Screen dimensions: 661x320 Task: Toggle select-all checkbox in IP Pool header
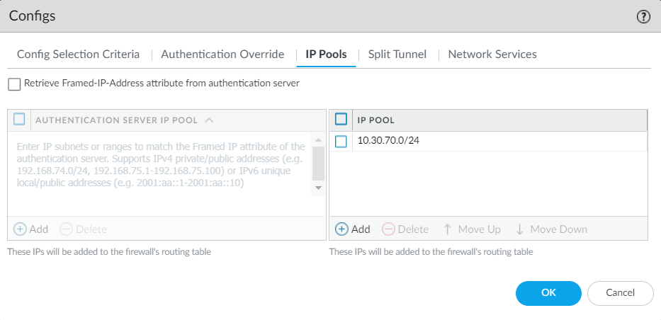[x=341, y=120]
